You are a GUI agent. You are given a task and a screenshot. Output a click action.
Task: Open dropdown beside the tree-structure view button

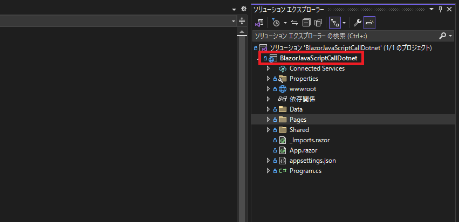[344, 23]
